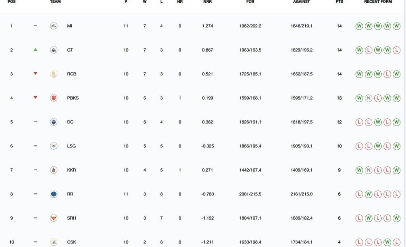Image resolution: width=406 pixels, height=247 pixels.
Task: Open the PBKS team name link
Action: [x=73, y=98]
